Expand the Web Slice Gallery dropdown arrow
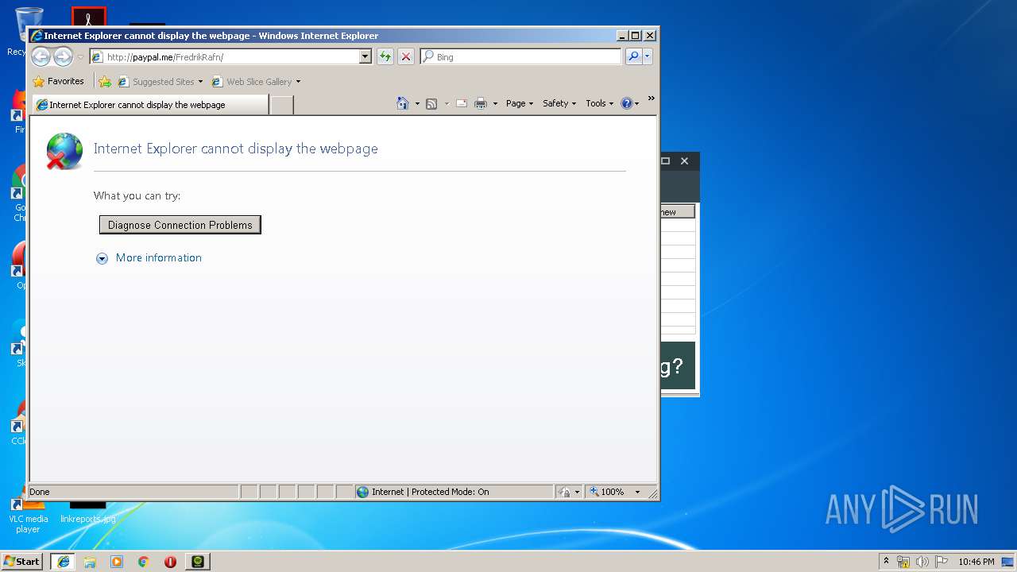This screenshot has height=572, width=1017. [x=298, y=81]
